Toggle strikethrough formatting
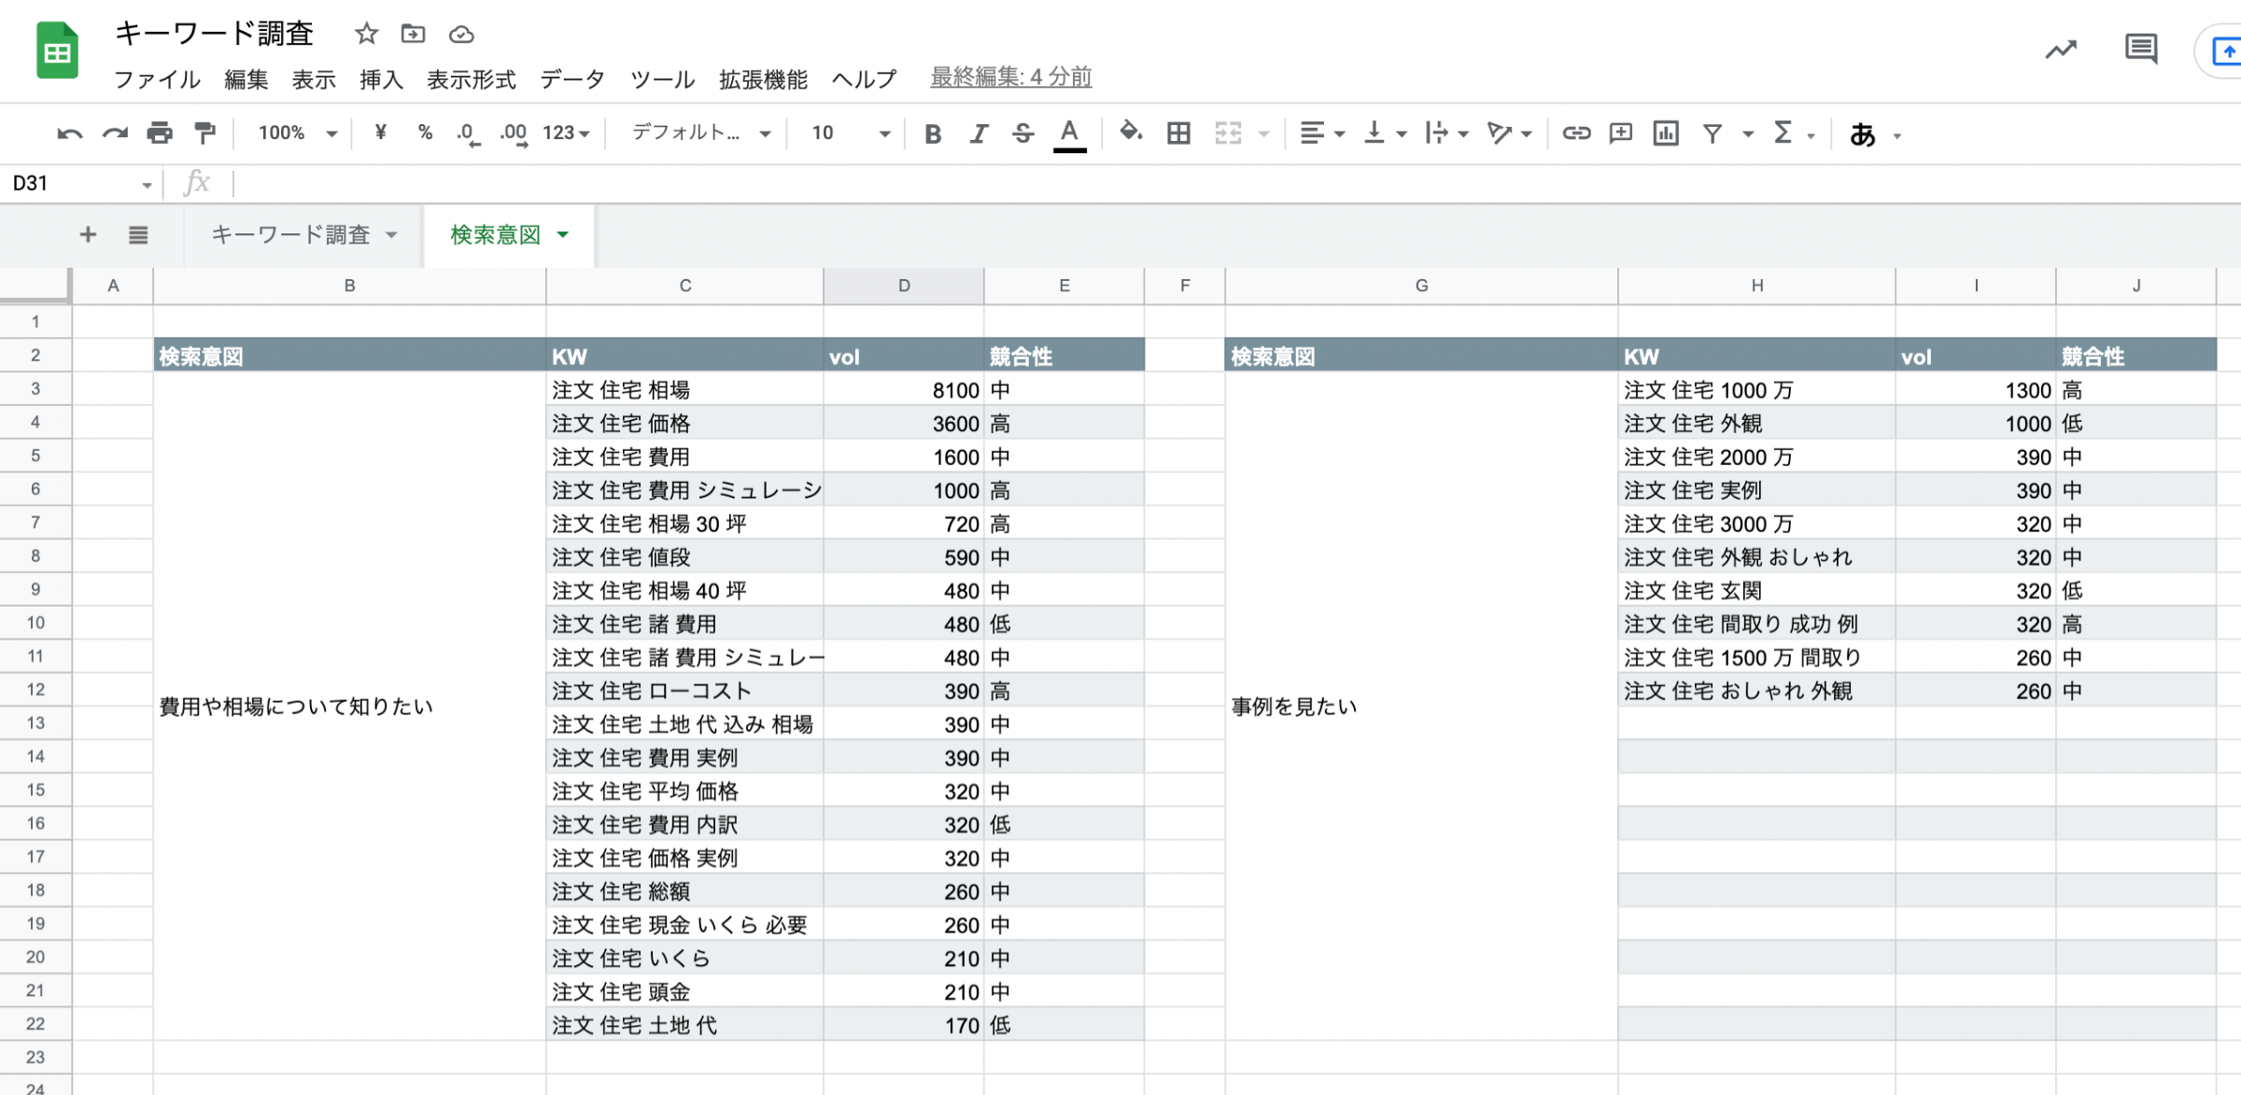This screenshot has width=2241, height=1095. coord(1023,134)
